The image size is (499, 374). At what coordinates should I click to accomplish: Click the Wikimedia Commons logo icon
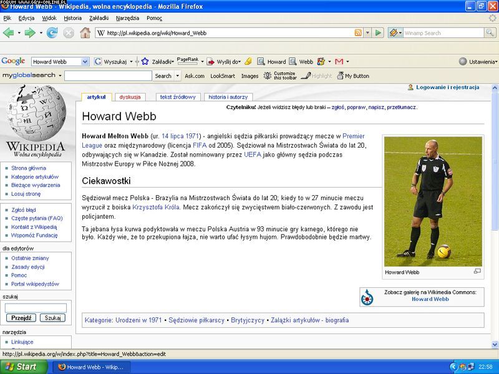[x=367, y=297]
